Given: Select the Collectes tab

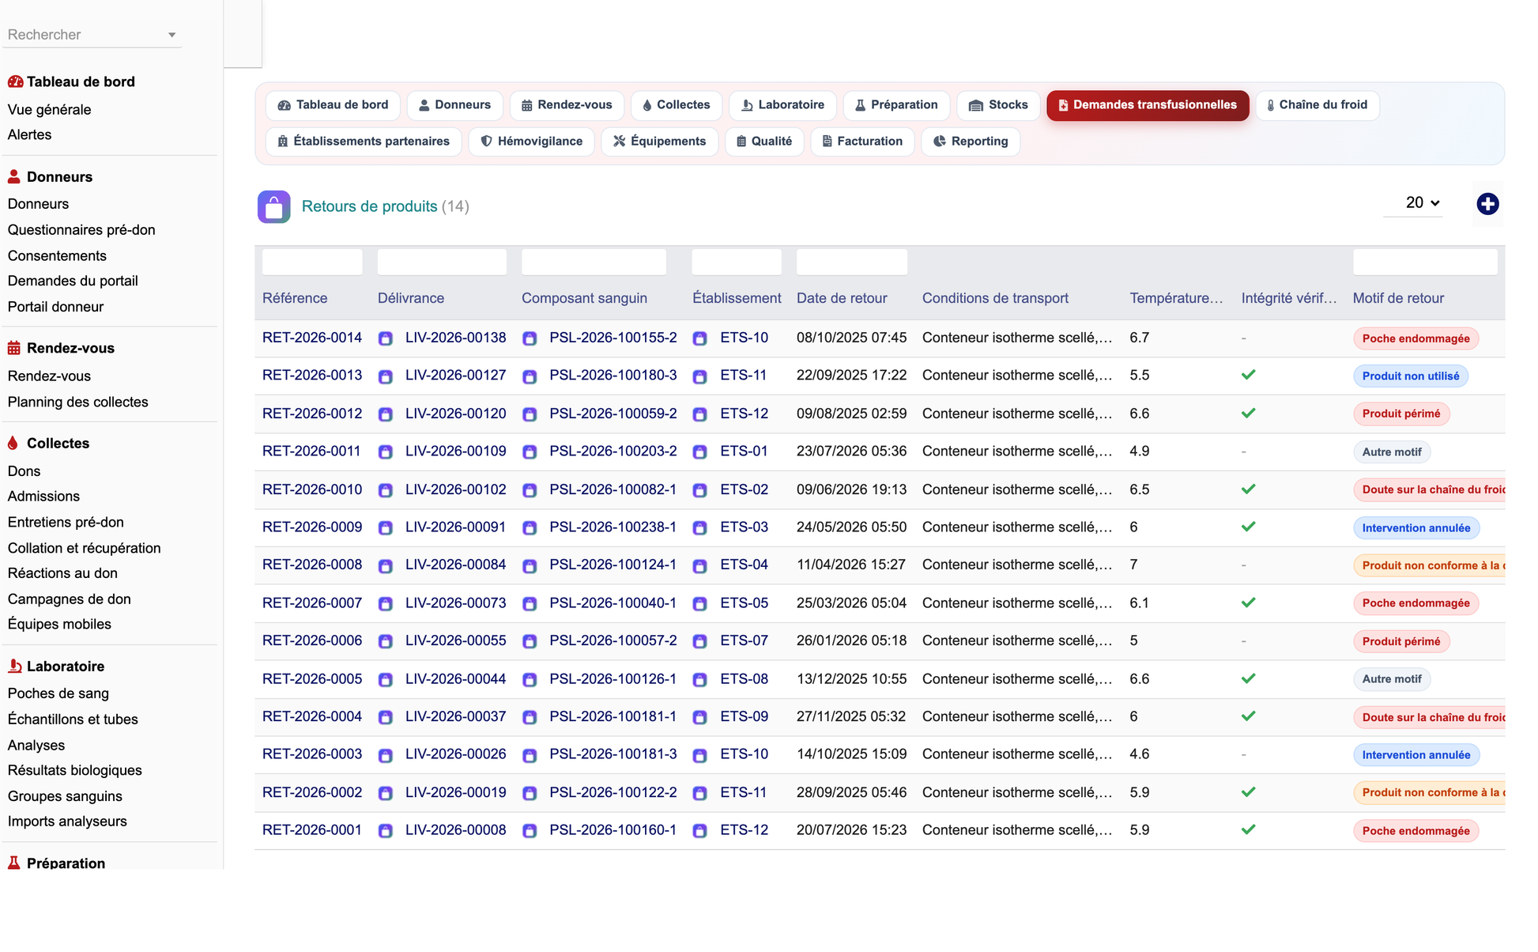Looking at the screenshot, I should click(677, 105).
